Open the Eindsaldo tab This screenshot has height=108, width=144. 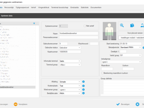point(74,7)
